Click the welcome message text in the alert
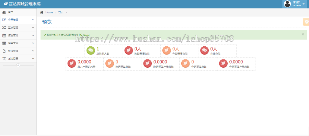309x136 pixels. (68, 35)
